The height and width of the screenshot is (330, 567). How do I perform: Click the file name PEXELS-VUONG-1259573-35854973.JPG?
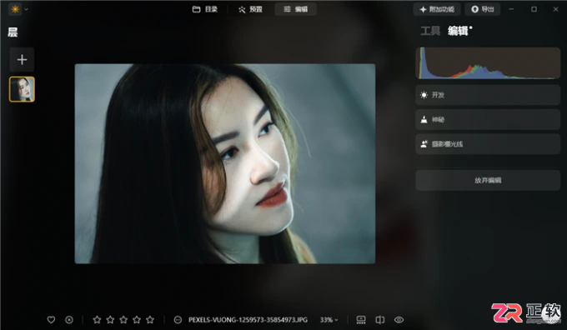tap(248, 320)
